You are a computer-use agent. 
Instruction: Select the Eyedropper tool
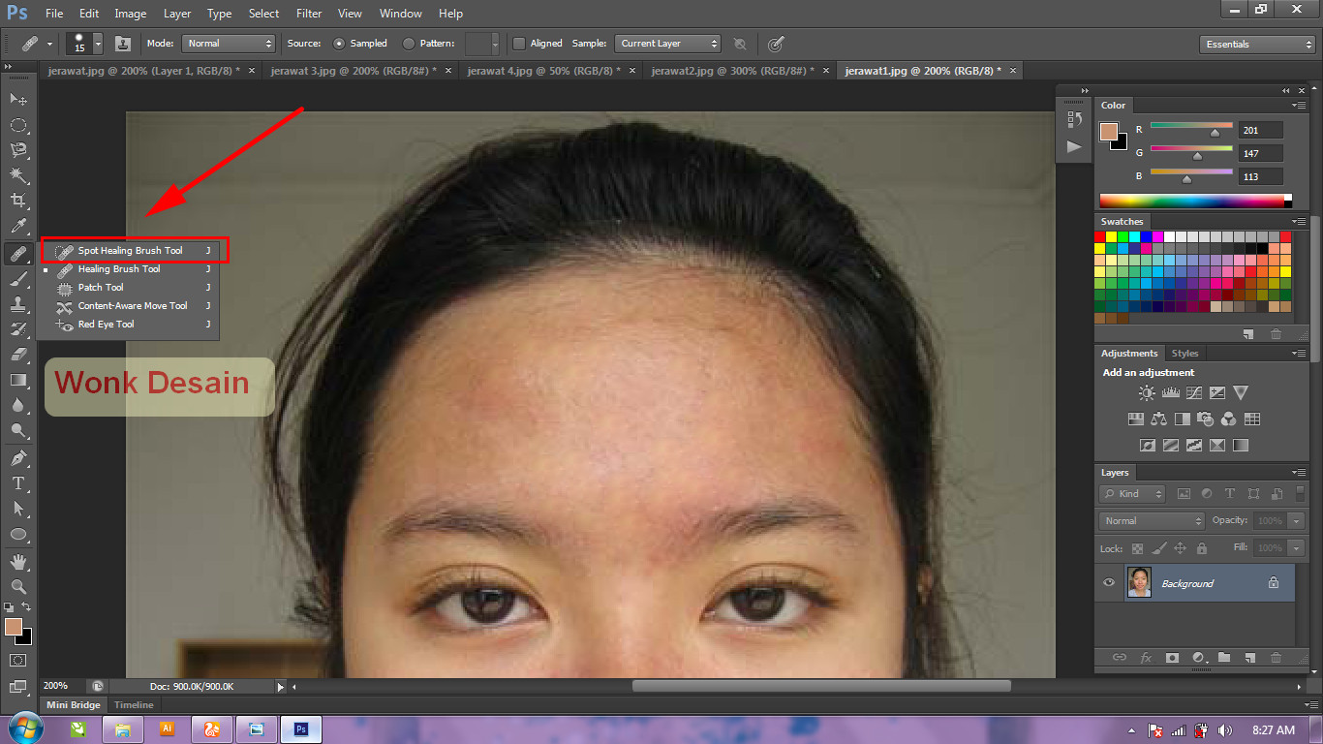[18, 226]
